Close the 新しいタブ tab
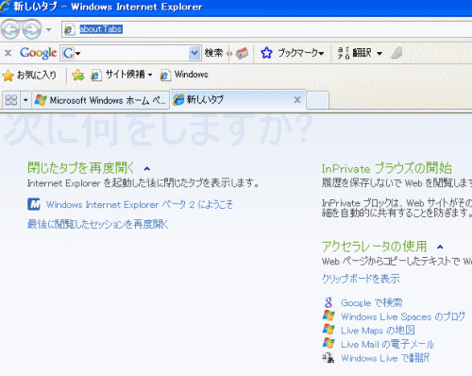Image resolution: width=472 pixels, height=376 pixels. (297, 100)
